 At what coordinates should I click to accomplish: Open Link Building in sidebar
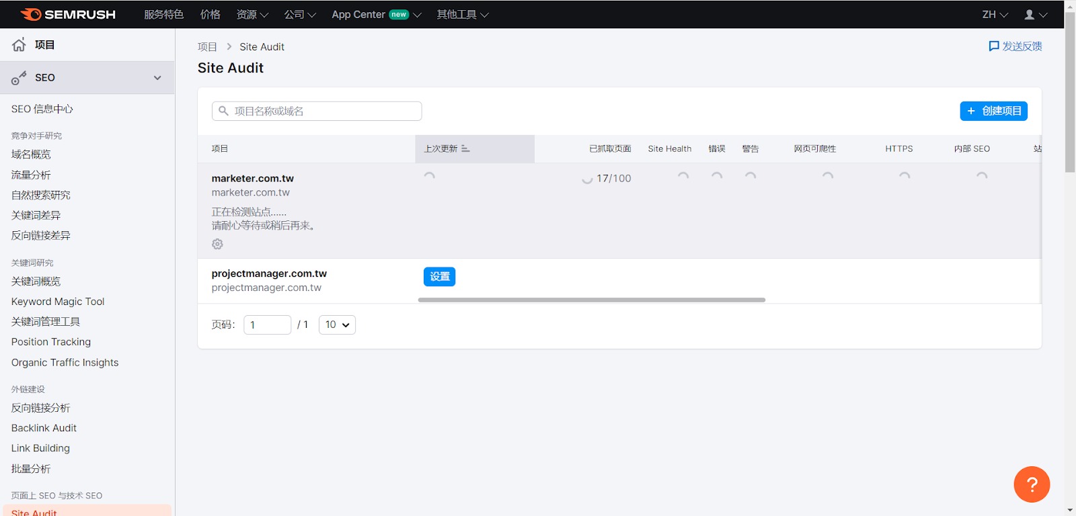40,448
